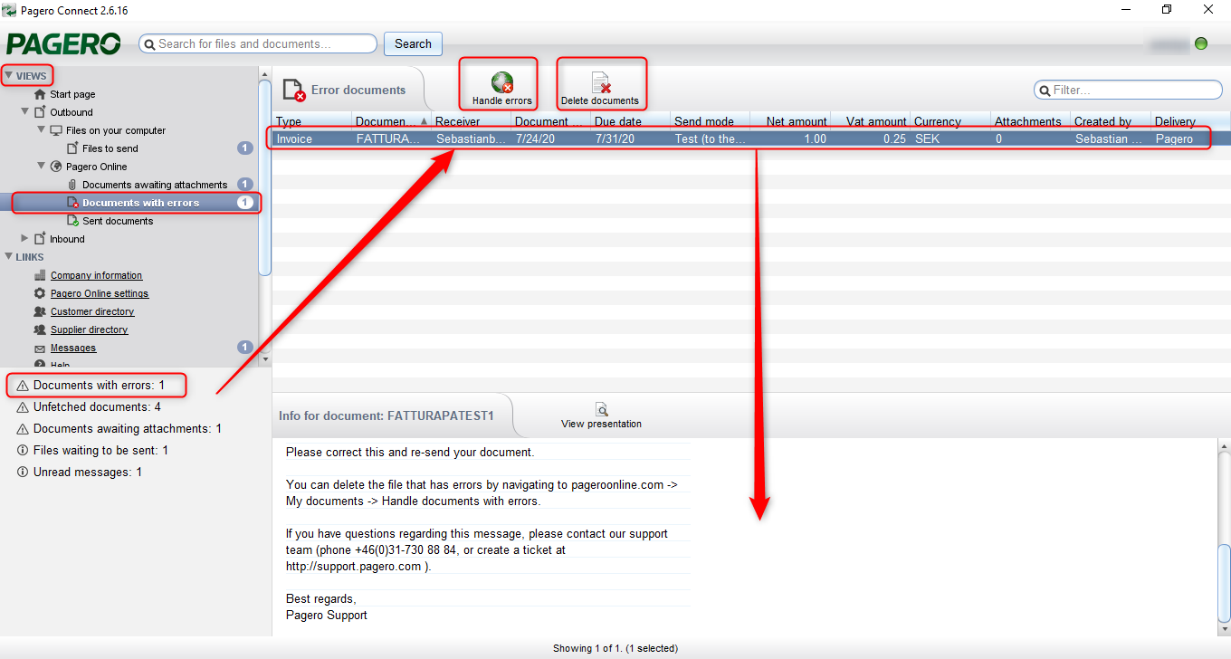Screen dimensions: 1231x659
Task: Click the Pagero Online settings gear icon
Action: point(40,293)
